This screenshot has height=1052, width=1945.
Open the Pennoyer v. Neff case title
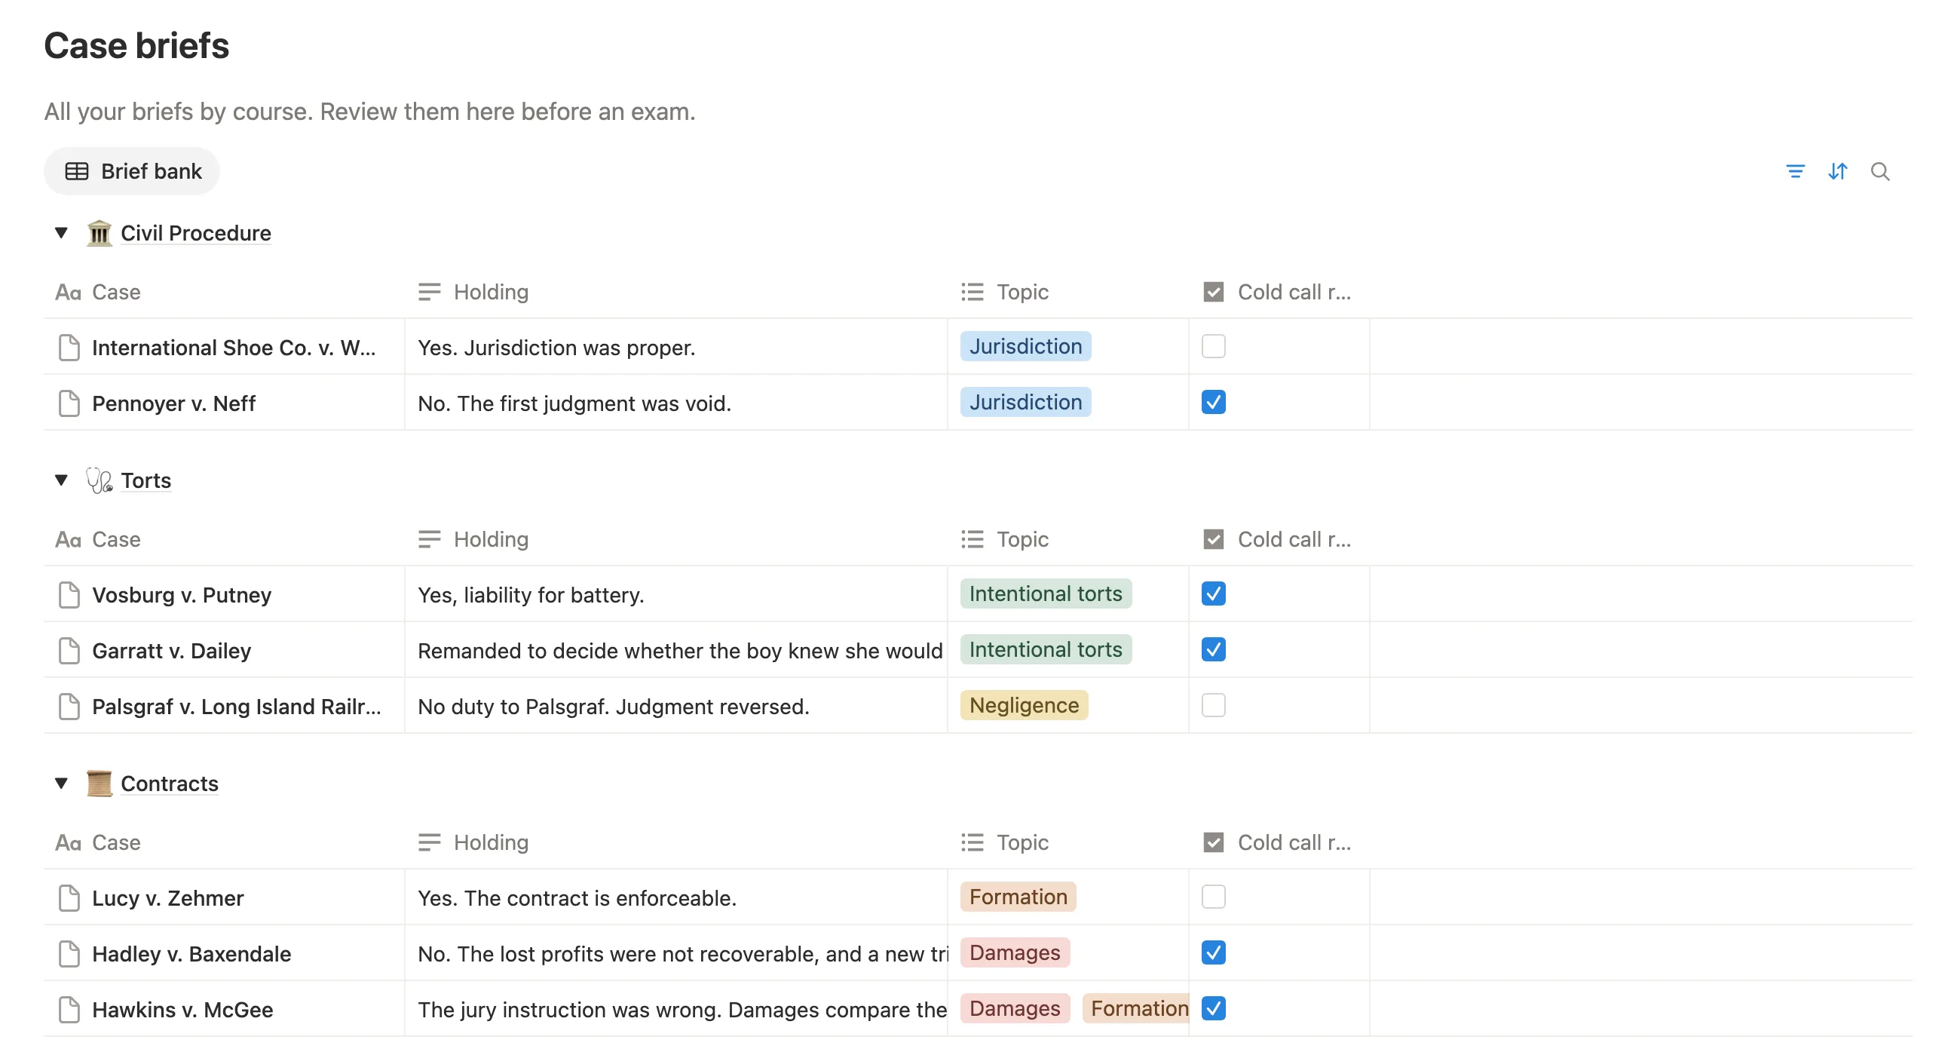click(173, 403)
